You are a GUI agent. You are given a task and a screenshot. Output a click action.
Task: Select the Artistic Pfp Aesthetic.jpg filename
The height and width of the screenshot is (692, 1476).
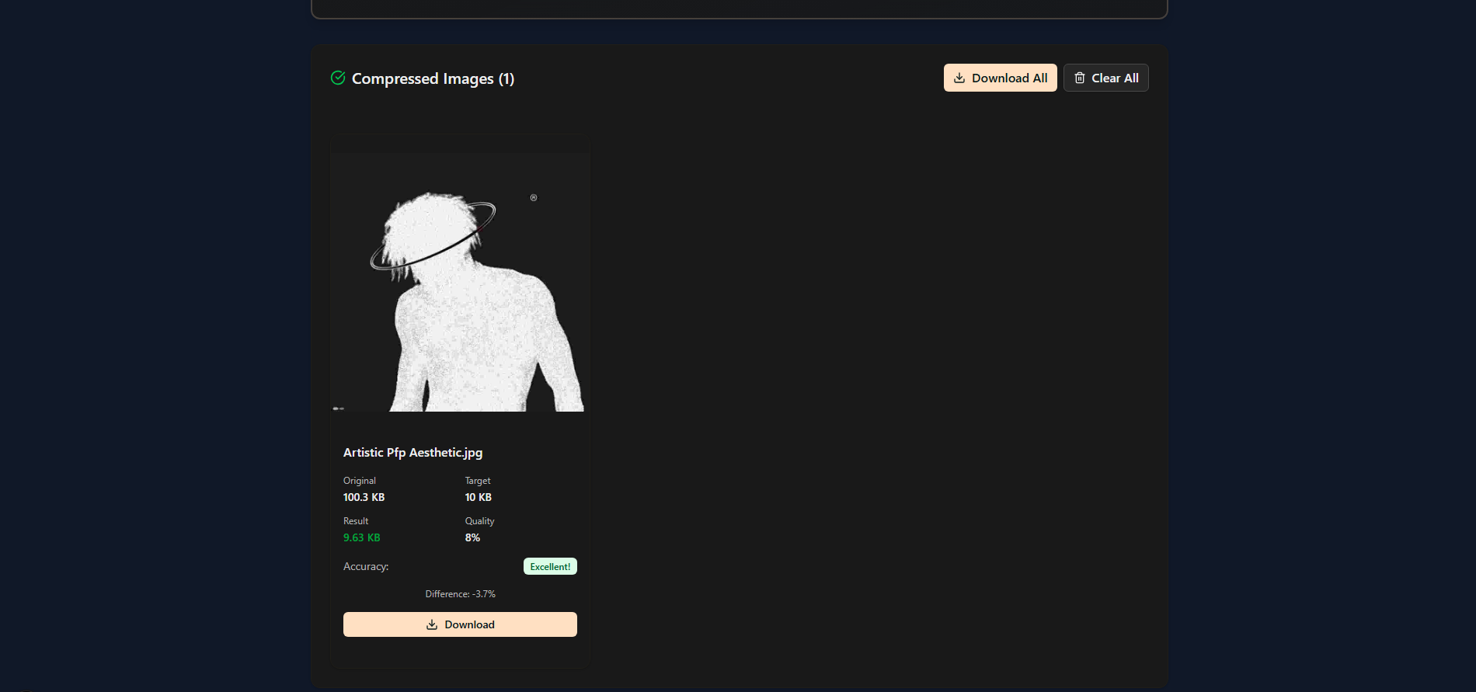click(413, 453)
